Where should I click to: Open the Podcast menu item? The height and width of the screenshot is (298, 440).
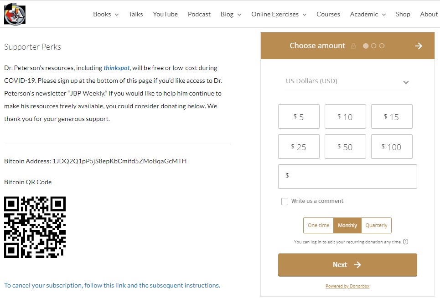(199, 14)
